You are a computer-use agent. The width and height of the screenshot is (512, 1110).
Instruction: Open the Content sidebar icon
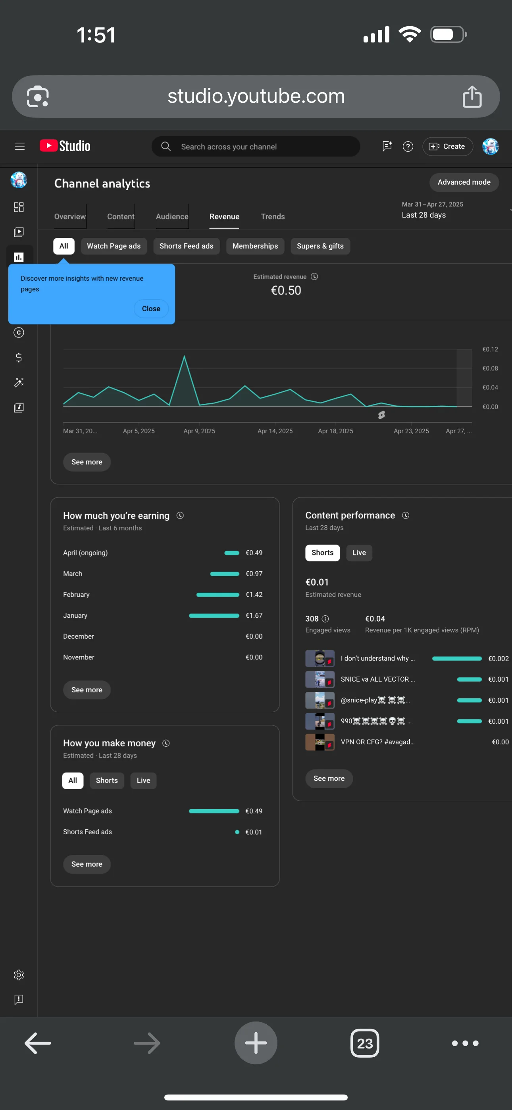[19, 232]
